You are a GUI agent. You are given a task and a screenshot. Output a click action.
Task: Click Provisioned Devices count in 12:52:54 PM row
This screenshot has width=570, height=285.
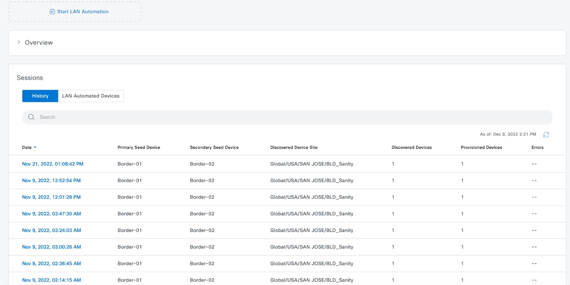click(x=462, y=181)
